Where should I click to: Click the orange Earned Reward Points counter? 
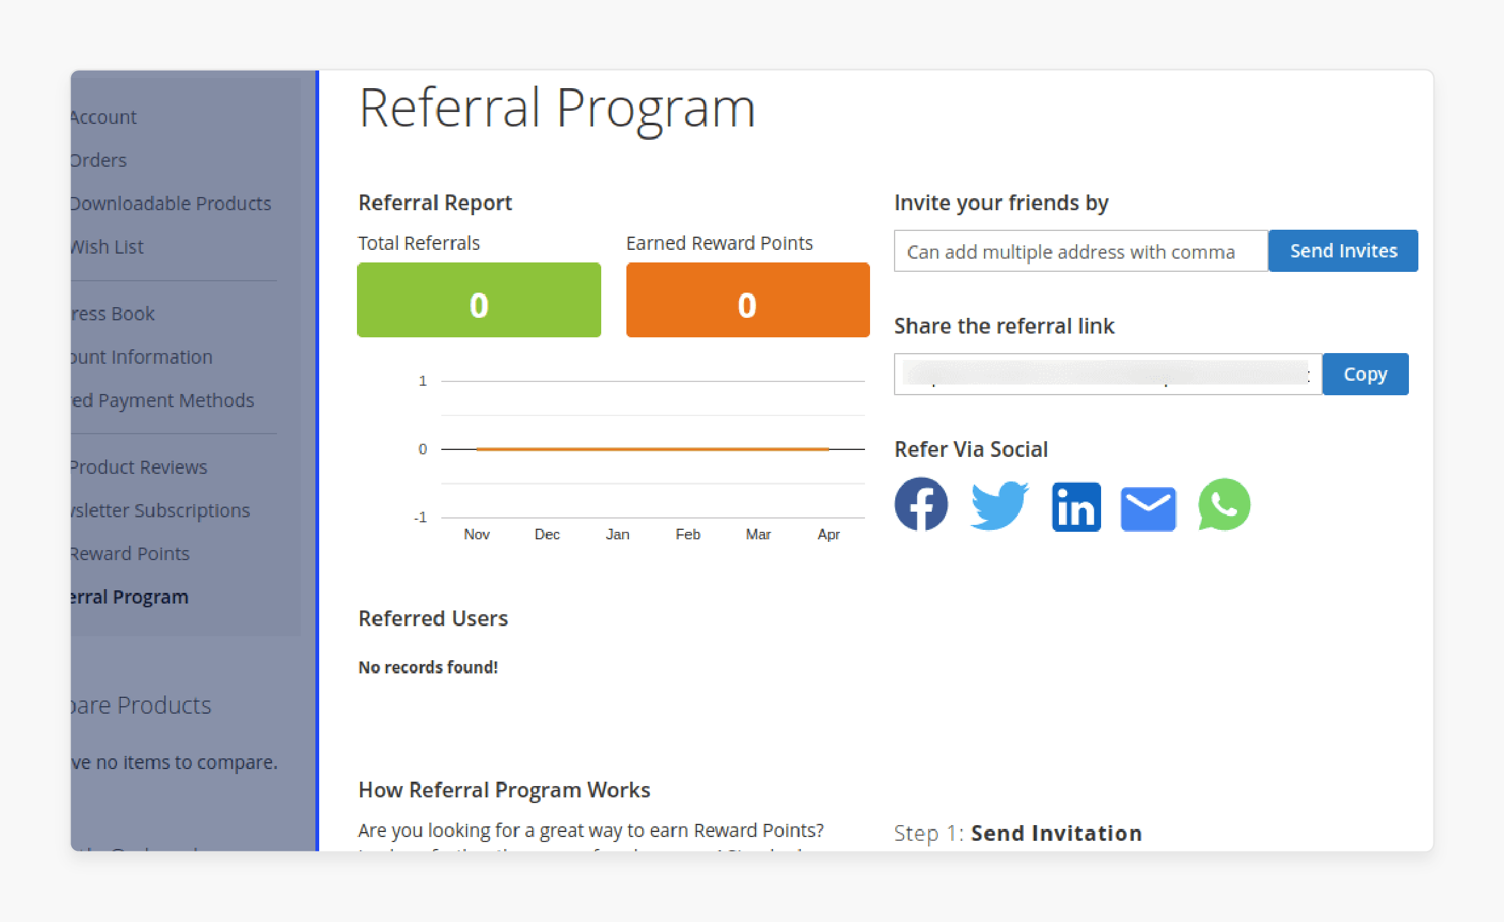(748, 300)
